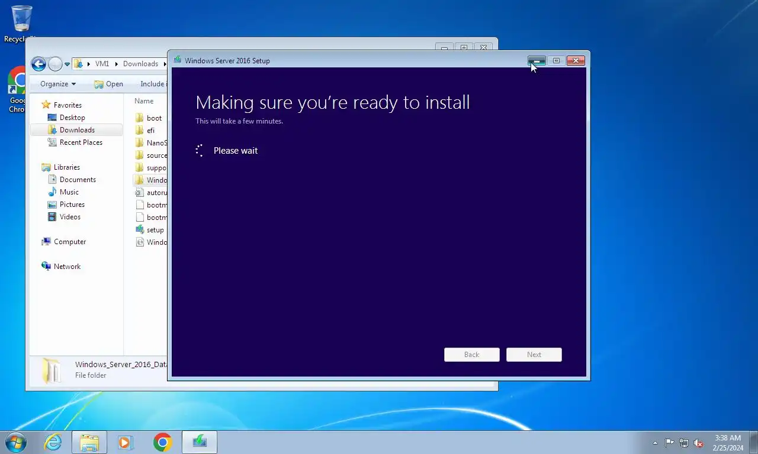Select Recent Places in Favorites
This screenshot has width=758, height=454.
pos(81,142)
